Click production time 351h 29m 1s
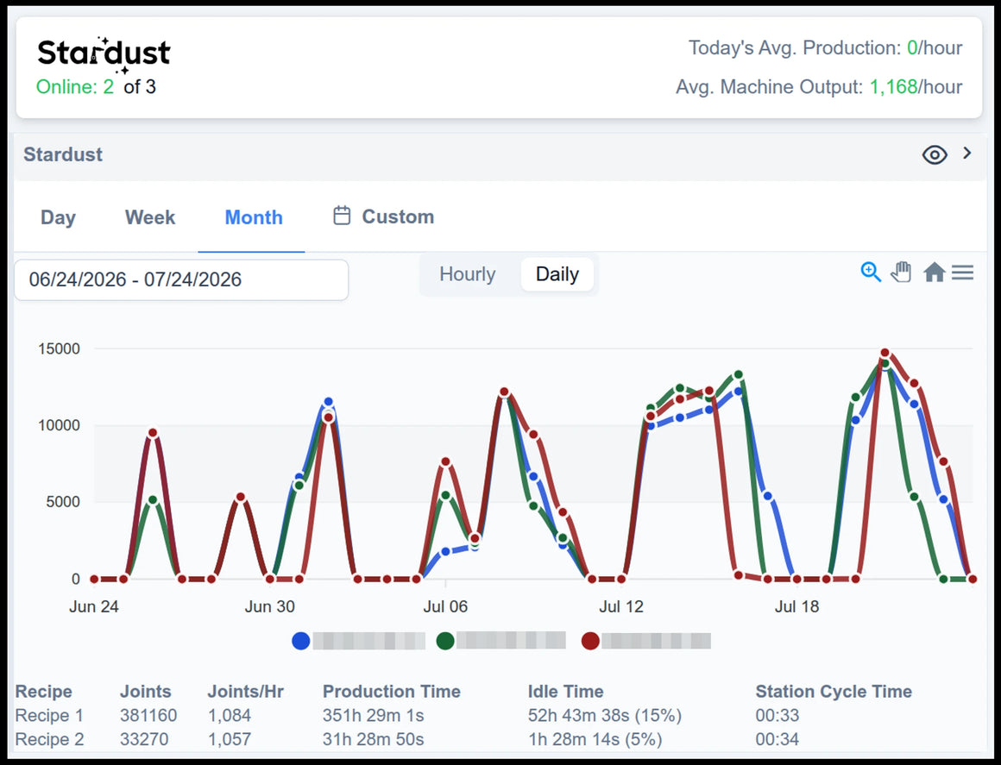1001x765 pixels. pyautogui.click(x=373, y=715)
